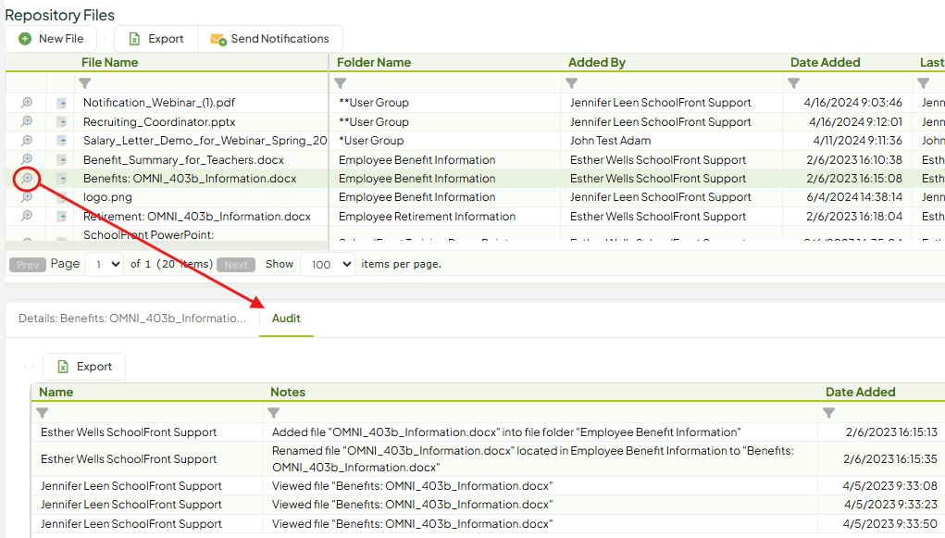The image size is (945, 538).
Task: Open the page number dropdown
Action: 105,264
